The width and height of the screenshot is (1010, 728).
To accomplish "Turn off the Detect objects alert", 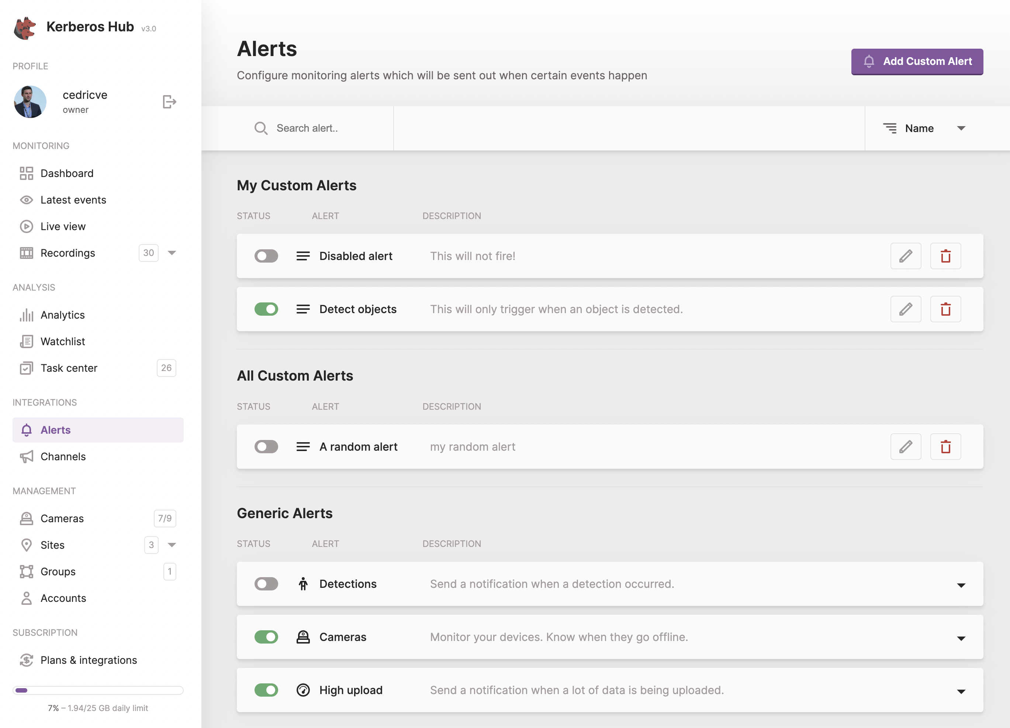I will coord(266,309).
